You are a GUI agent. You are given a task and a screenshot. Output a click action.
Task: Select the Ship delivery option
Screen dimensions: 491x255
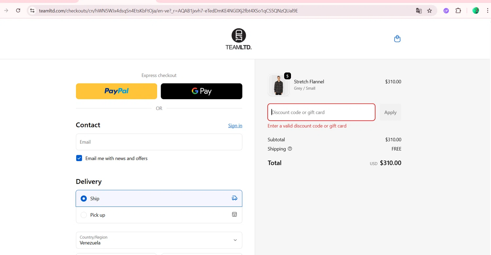point(159,198)
